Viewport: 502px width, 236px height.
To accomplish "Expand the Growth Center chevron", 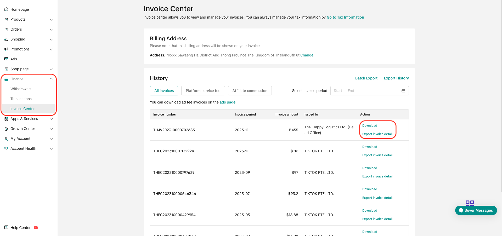I will pos(51,129).
